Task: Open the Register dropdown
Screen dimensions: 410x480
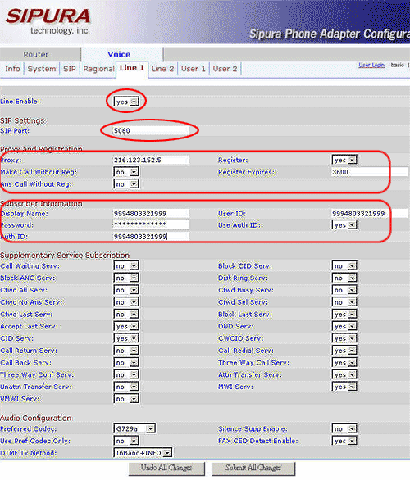Action: 344,160
